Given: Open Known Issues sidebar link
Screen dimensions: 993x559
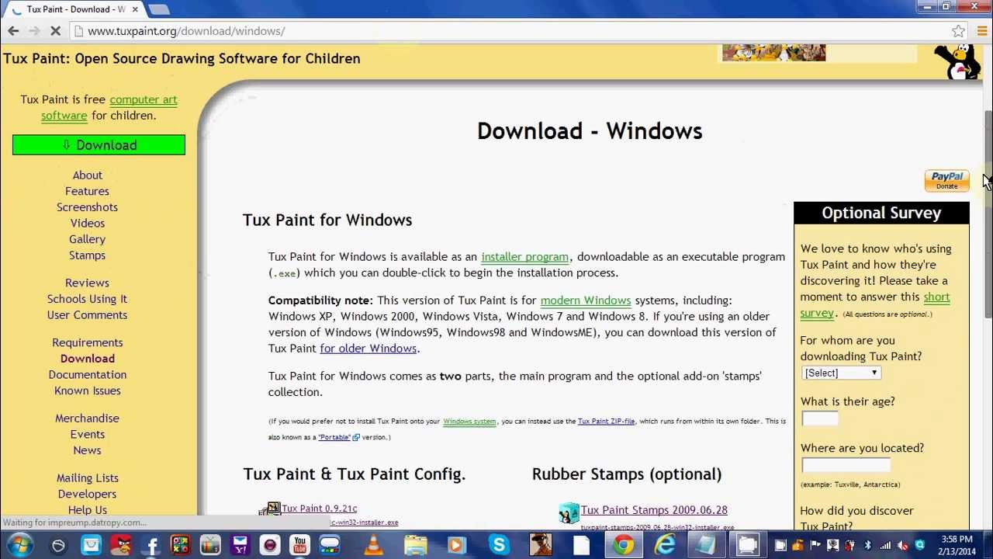Looking at the screenshot, I should pos(87,391).
